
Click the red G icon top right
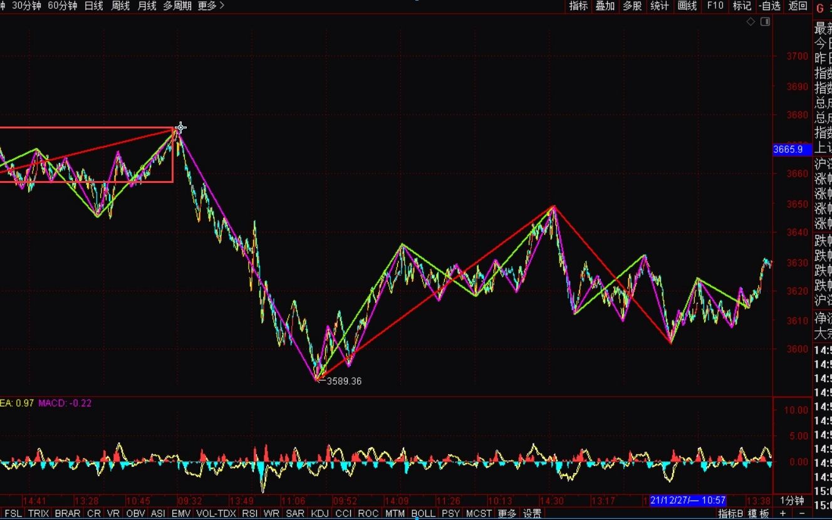821,8
